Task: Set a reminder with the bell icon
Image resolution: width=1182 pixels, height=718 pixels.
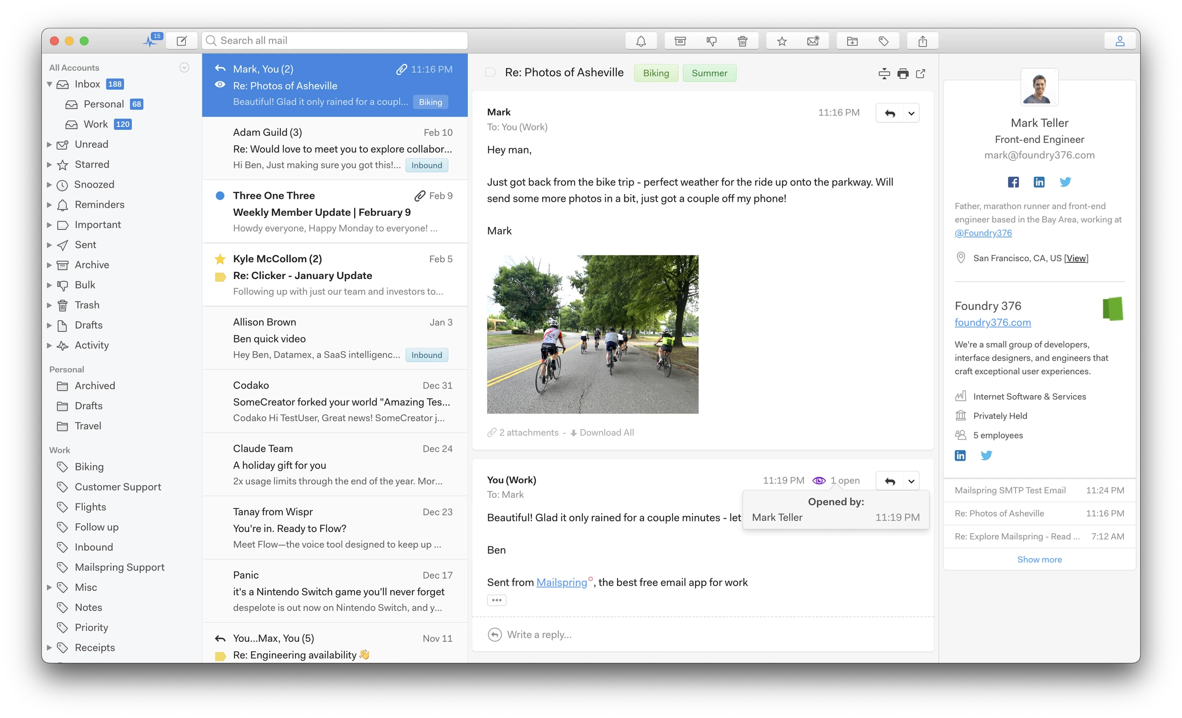Action: tap(641, 41)
